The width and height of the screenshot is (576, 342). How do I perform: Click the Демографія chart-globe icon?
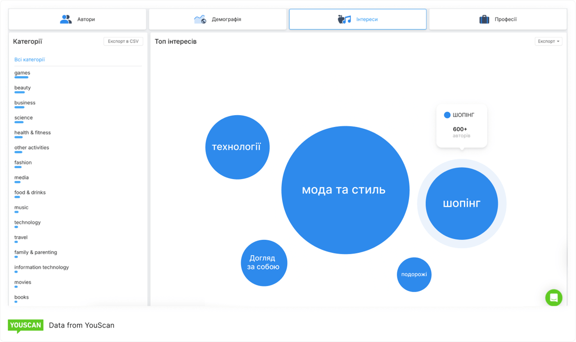(x=200, y=19)
